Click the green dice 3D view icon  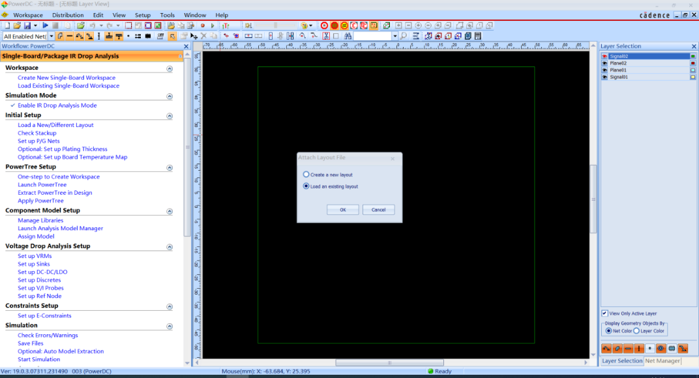pos(387,25)
